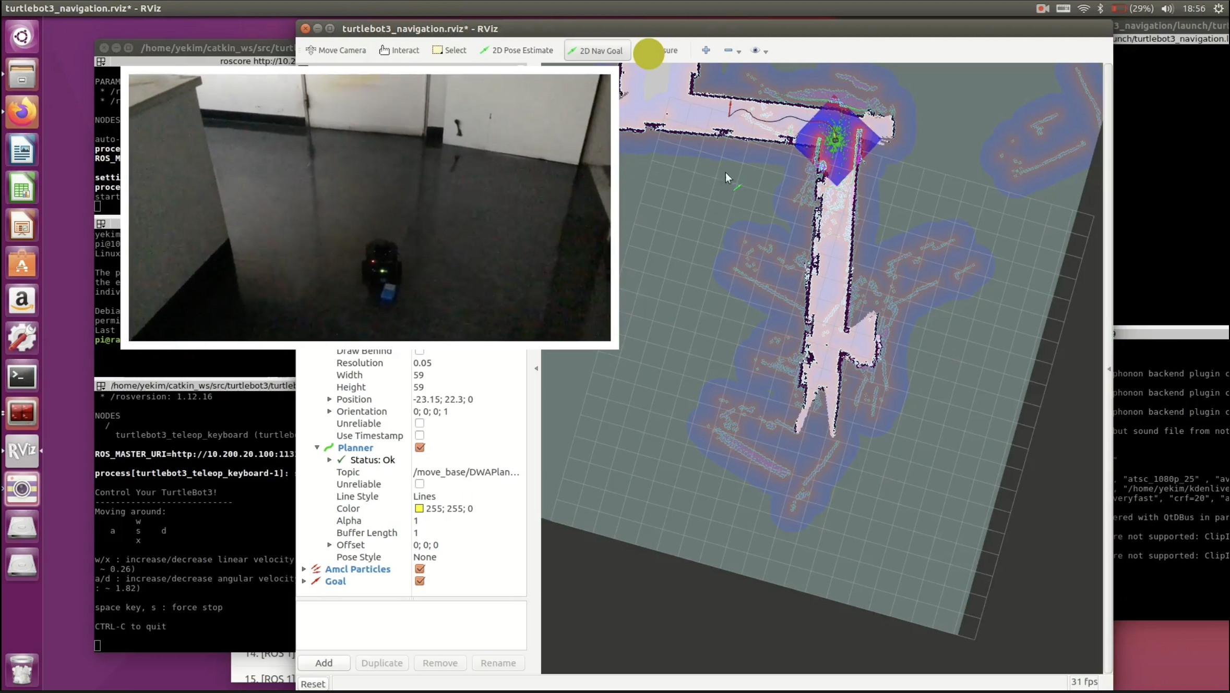Click the RViz icon in dock

22,450
